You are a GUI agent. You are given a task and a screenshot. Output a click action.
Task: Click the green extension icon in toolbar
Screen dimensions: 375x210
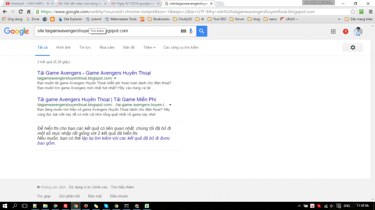point(361,12)
